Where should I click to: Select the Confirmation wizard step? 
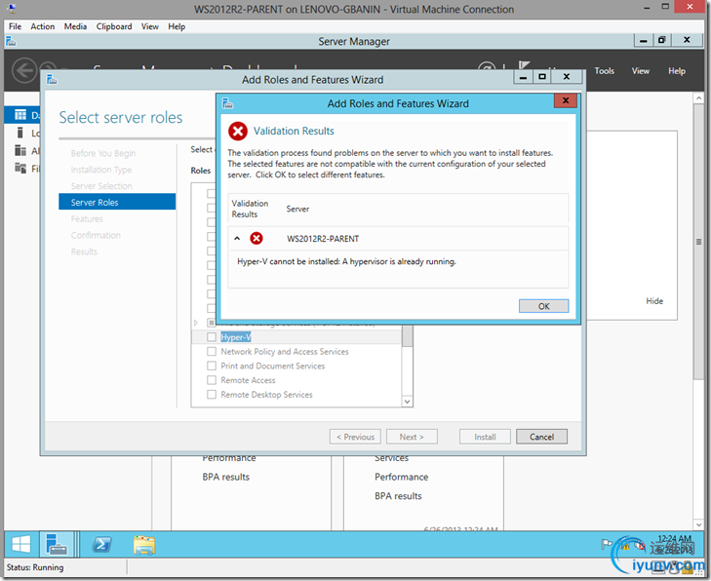96,235
